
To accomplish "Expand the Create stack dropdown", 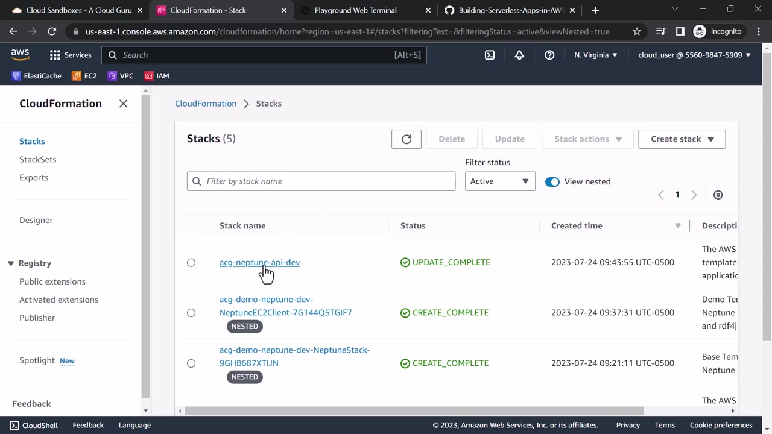I will [682, 139].
